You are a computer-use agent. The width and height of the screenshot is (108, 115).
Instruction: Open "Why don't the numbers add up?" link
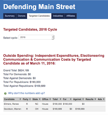coord(26,93)
